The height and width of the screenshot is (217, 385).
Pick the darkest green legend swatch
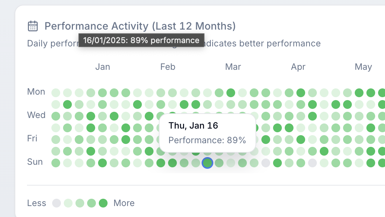click(103, 203)
